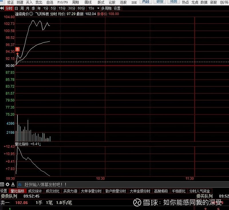229x210 pixels.
Task: Select the 1分 period tab
Action: pyautogui.click(x=46, y=8)
